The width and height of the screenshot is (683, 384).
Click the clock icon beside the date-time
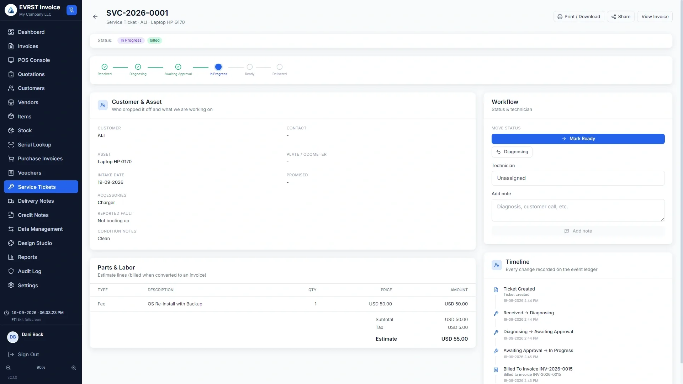pos(6,313)
